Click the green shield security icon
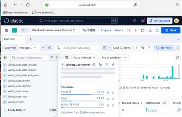 pos(47,5)
